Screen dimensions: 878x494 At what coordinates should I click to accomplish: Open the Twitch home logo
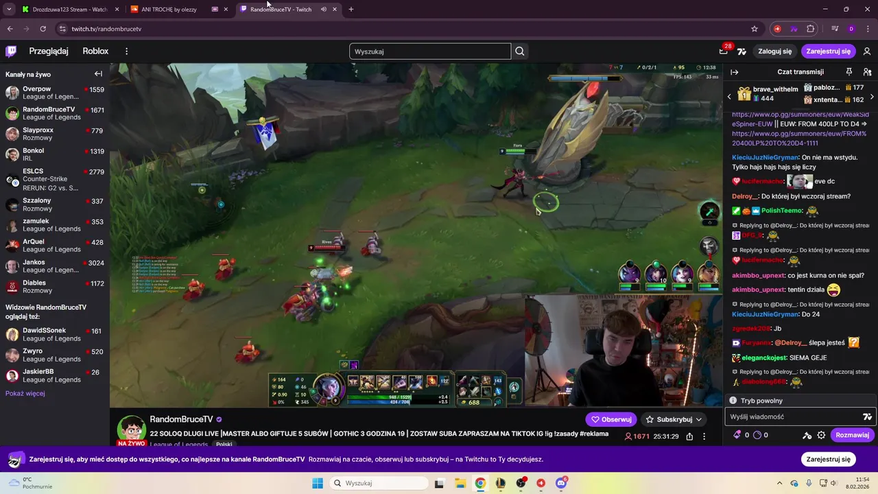tap(11, 51)
